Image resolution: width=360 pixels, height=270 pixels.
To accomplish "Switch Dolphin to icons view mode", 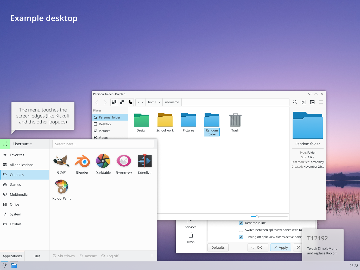I will [114, 102].
